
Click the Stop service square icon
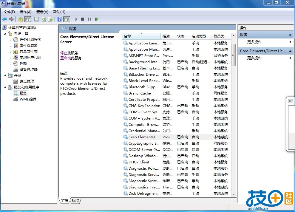[x=83, y=19]
